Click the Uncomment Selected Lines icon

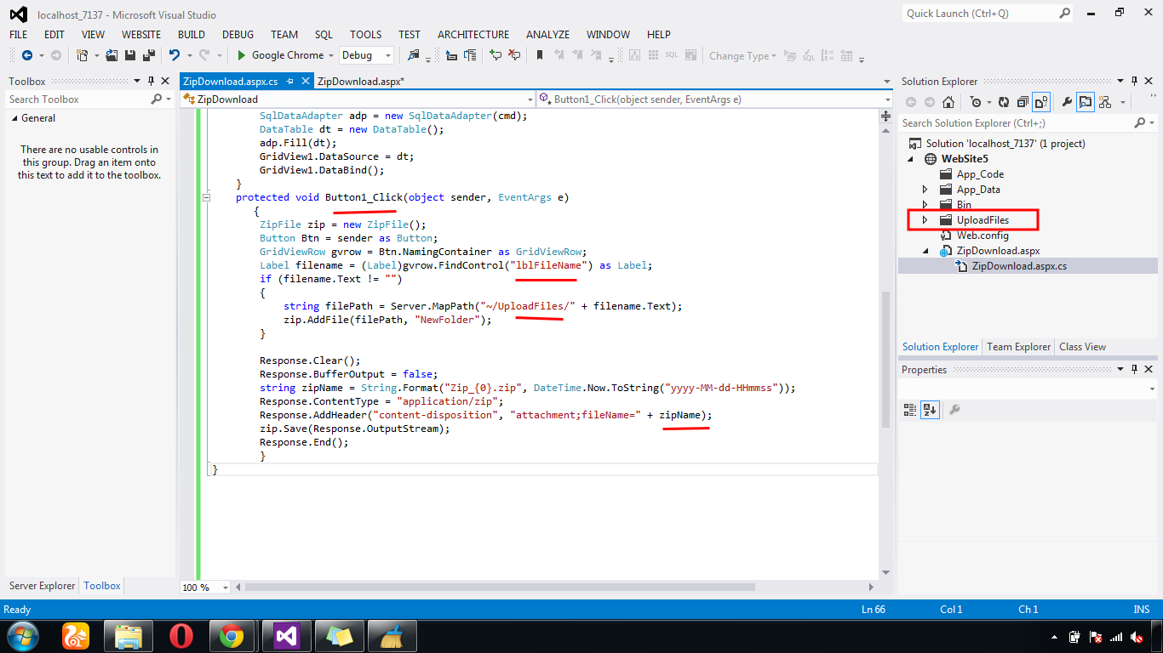pos(514,55)
